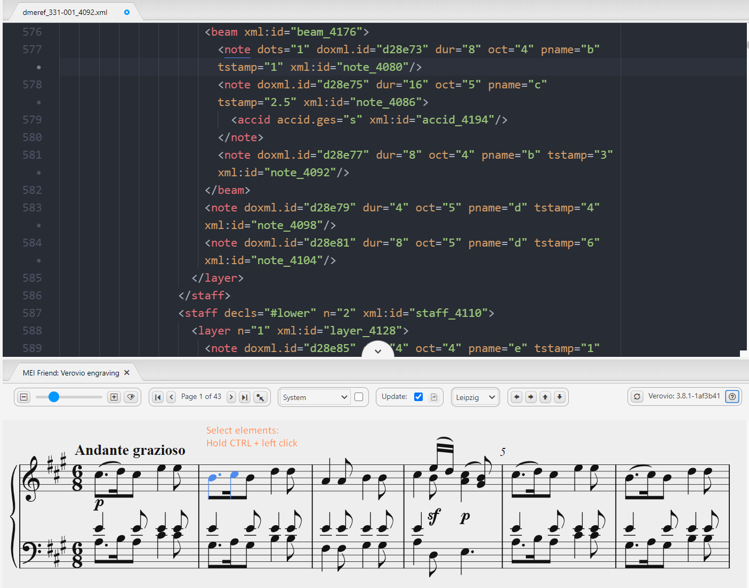749x588 pixels.
Task: Click the eye notation view icon
Action: 131,397
